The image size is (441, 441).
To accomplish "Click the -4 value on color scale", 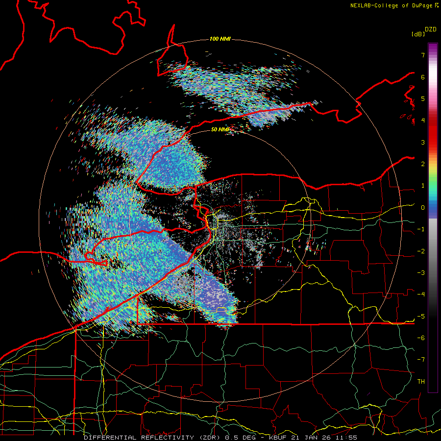I will click(421, 294).
